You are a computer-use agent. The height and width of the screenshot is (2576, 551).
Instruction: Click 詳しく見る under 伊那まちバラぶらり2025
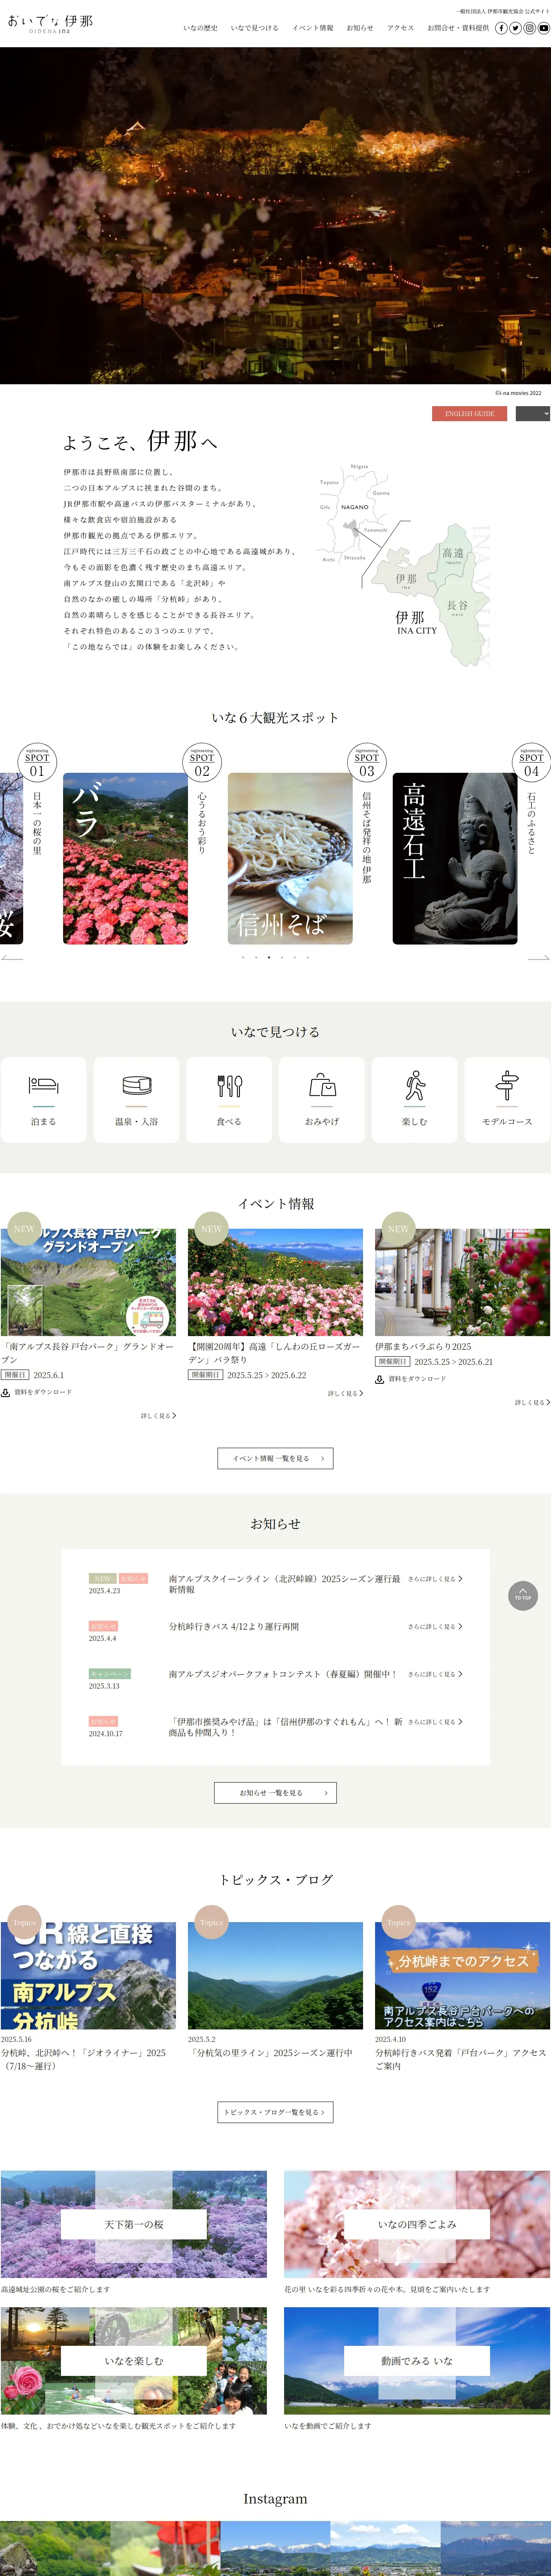tap(532, 1402)
